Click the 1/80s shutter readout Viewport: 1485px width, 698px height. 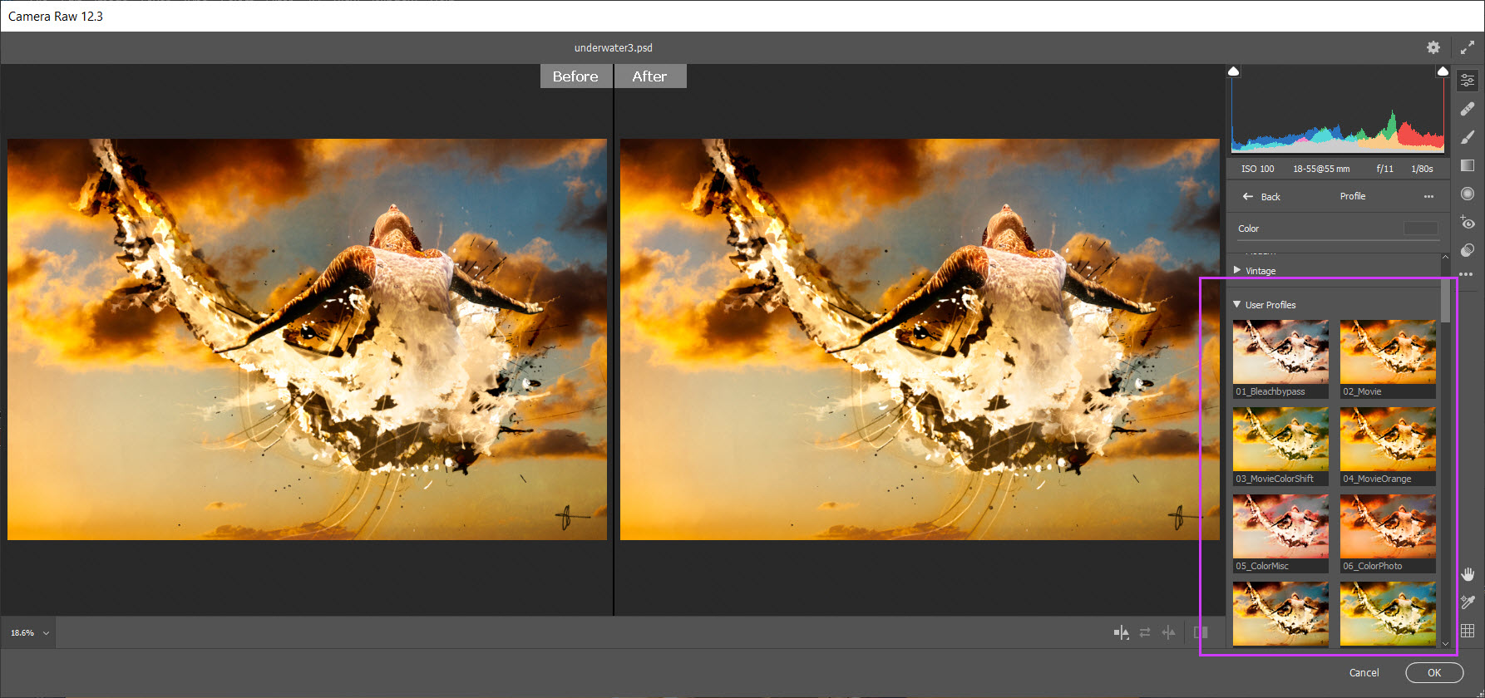click(1422, 169)
